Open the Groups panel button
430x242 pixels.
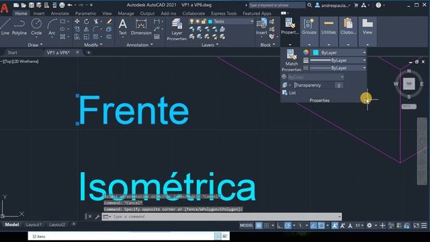tap(309, 31)
